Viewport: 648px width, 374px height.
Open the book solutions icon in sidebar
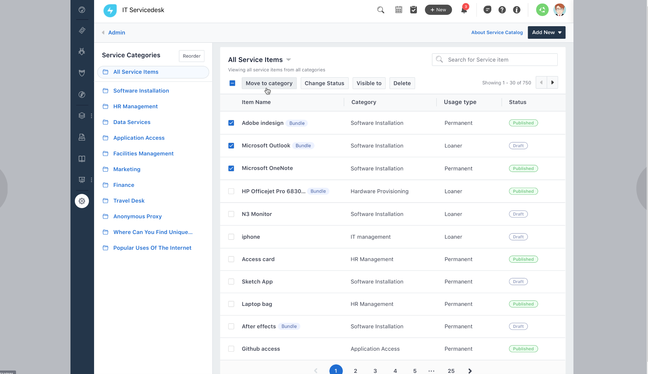point(82,159)
